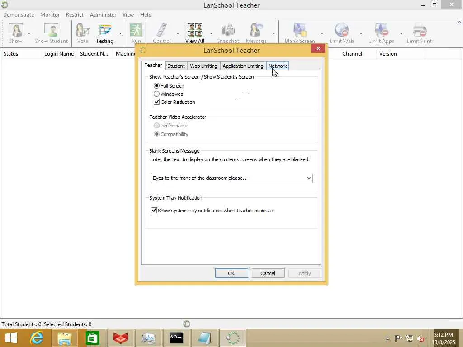Click the taskbar clock showing 3:12 PM
The width and height of the screenshot is (463, 347).
click(444, 338)
